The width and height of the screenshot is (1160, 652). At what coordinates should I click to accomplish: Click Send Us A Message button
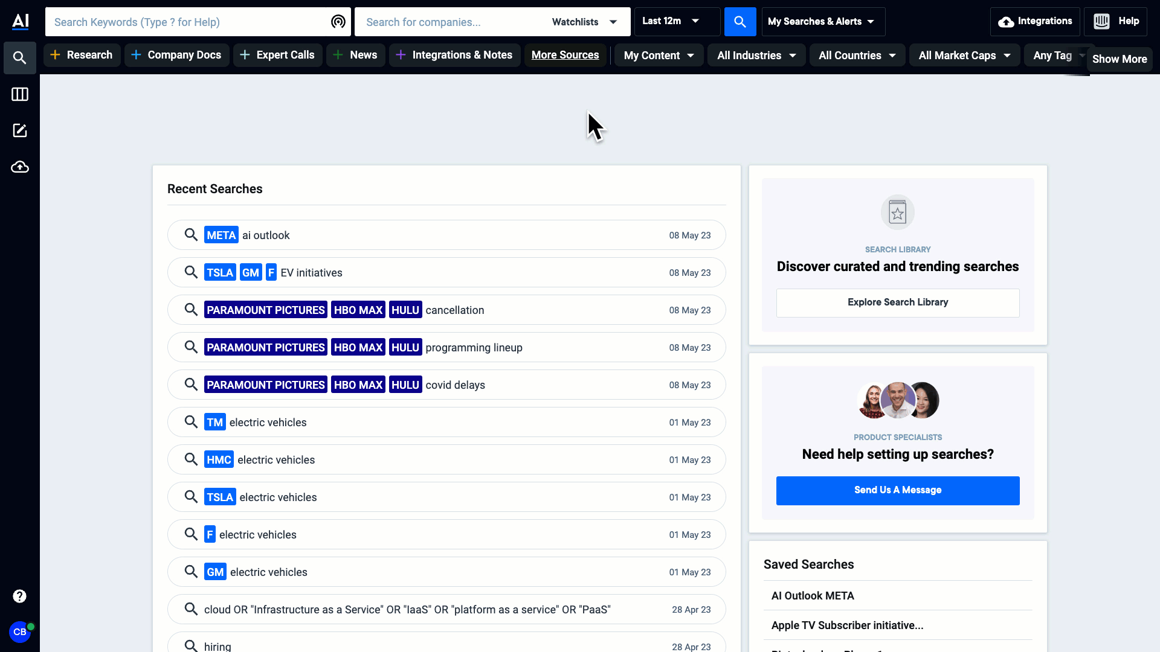point(898,490)
